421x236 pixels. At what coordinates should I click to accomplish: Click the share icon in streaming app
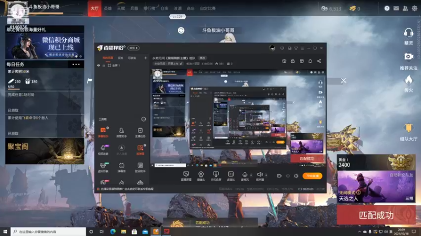(x=319, y=61)
